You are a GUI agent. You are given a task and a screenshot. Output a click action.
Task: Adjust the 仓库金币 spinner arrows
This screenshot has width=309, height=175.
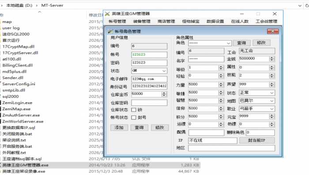[164, 94]
